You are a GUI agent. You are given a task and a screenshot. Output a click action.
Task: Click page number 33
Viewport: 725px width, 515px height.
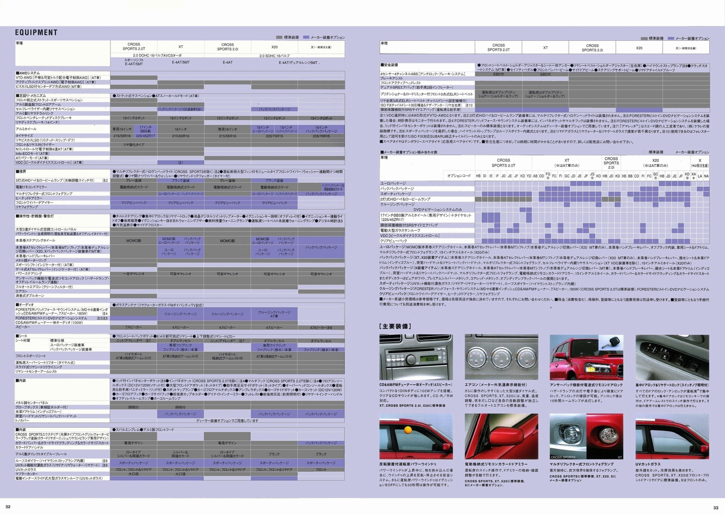716,507
